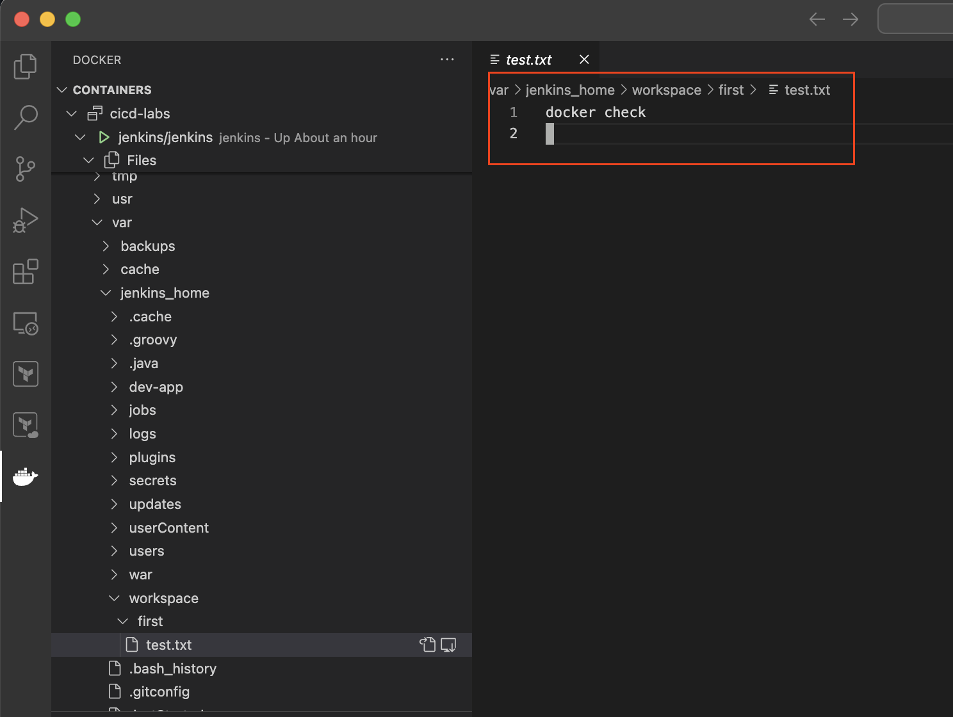Click the open file icon on test.txt row
This screenshot has height=717, width=953.
pos(427,645)
